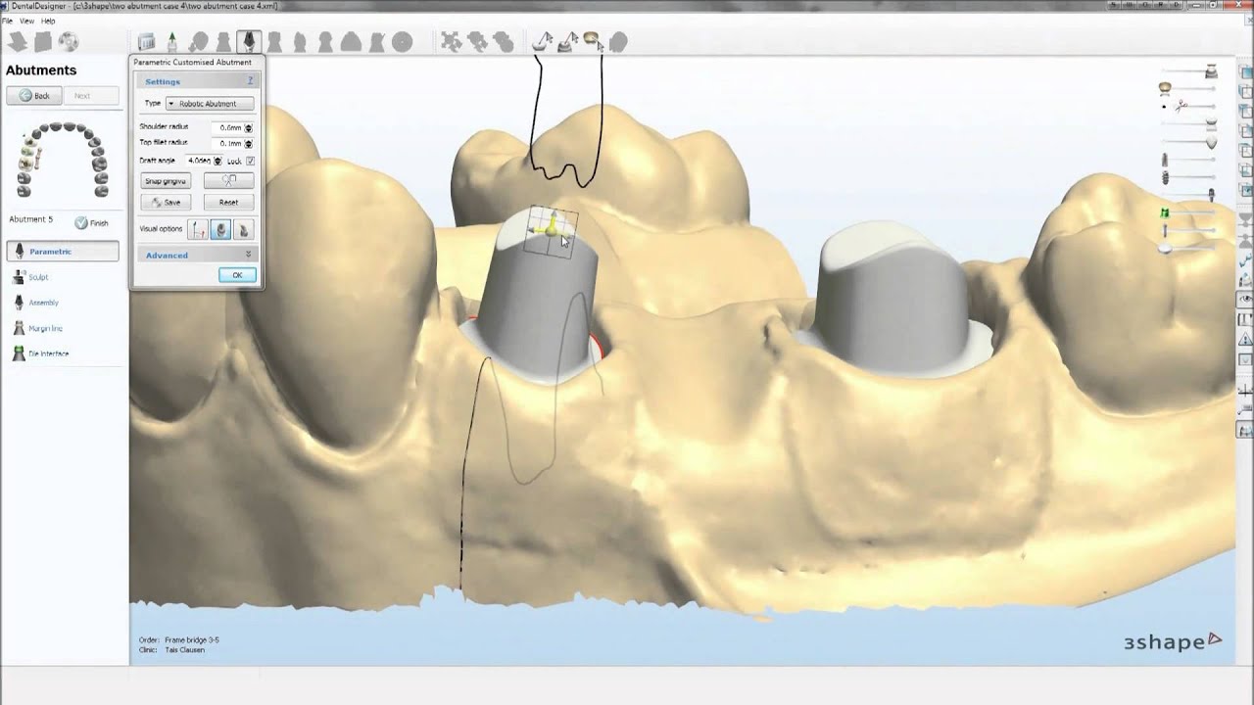Open the Type dropdown showing Robotic Abutment
This screenshot has height=705, width=1254.
(210, 104)
